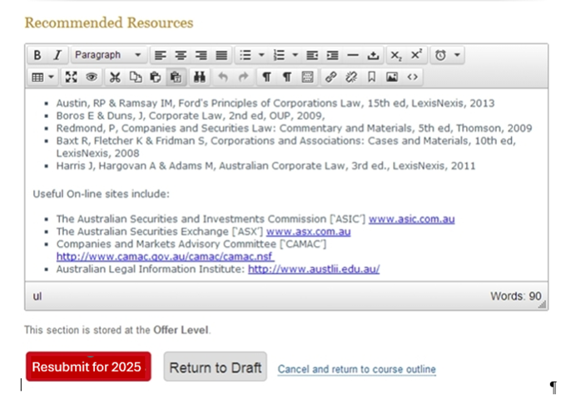Decrease indent of selected text
The height and width of the screenshot is (399, 566).
(x=312, y=55)
